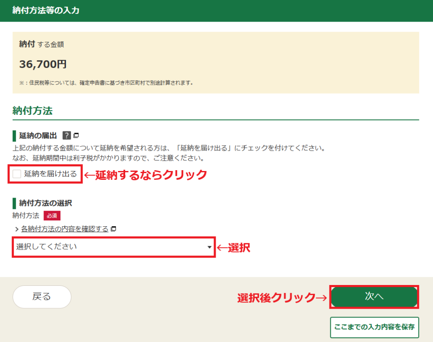Open the external window icon after 各納付方法の内容を確認する
This screenshot has height=342, width=433.
point(113,229)
